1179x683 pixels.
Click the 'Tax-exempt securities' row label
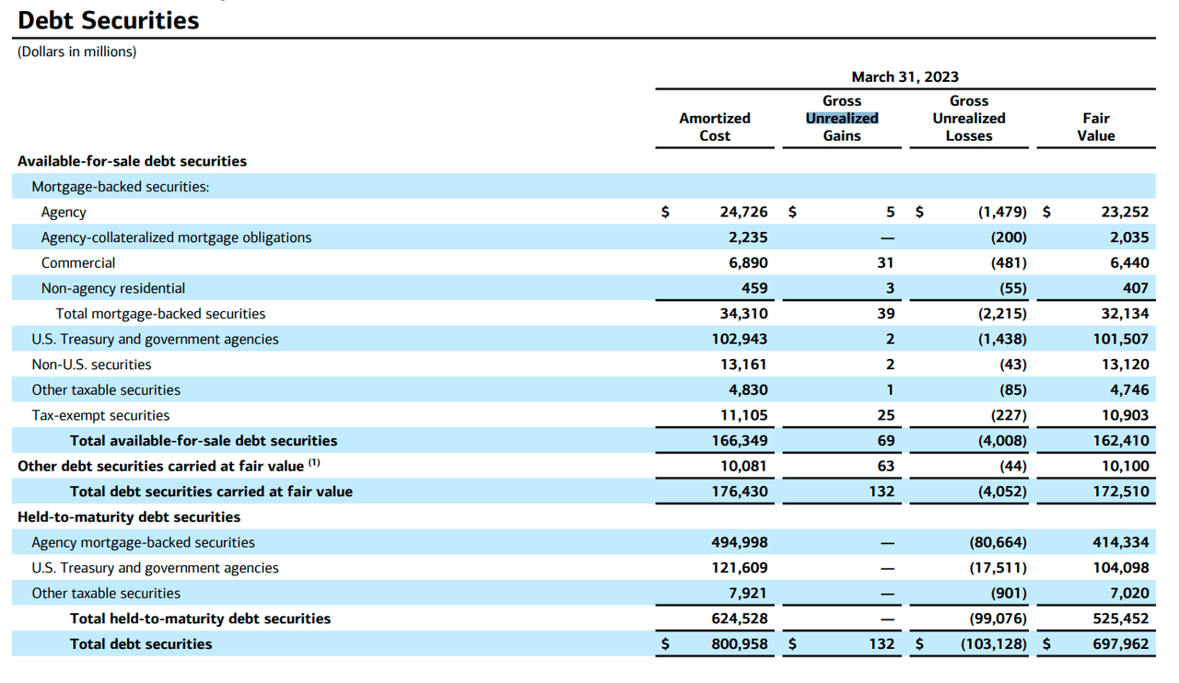point(100,416)
